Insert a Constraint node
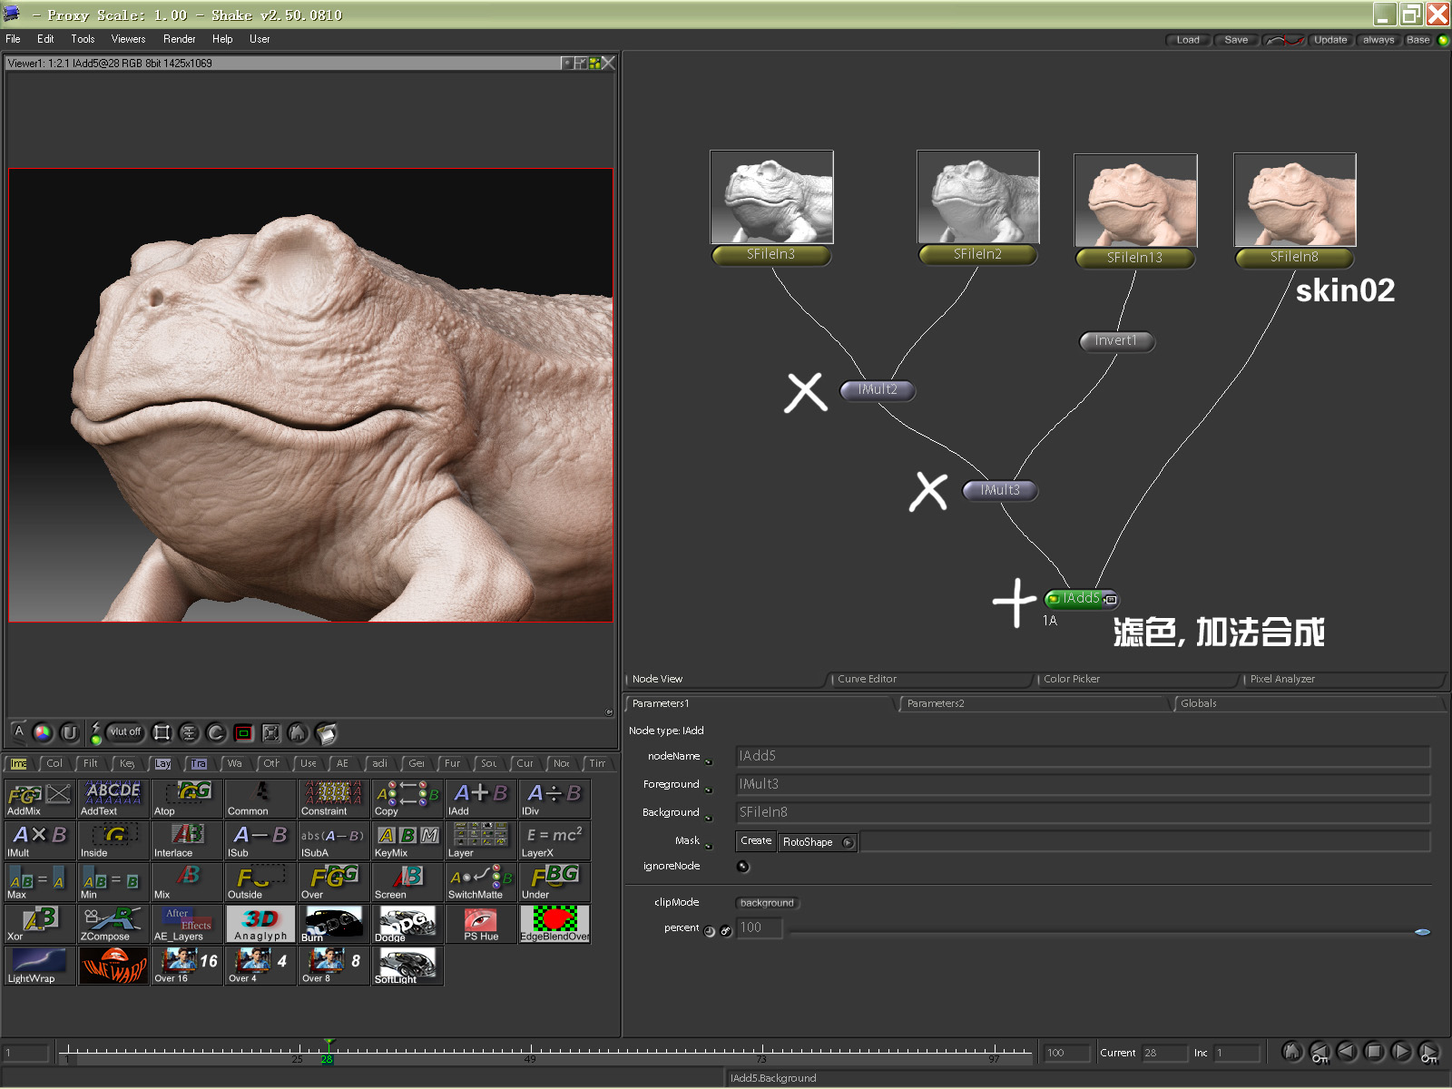Image resolution: width=1452 pixels, height=1089 pixels. click(x=334, y=799)
